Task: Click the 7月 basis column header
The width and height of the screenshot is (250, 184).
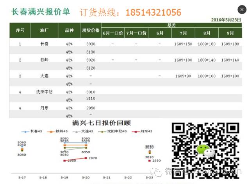Action: coord(183,33)
